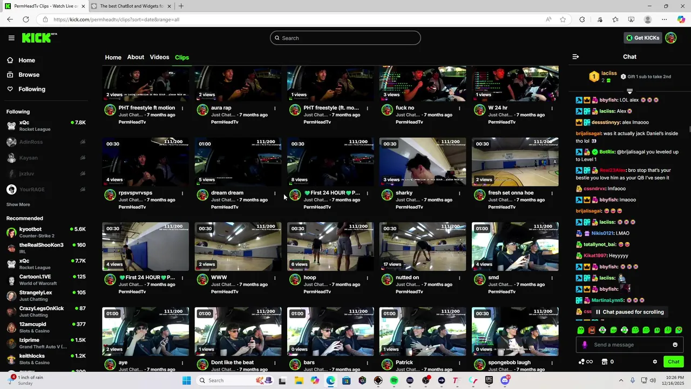Switch to the Home channel tab
Image resolution: width=691 pixels, height=389 pixels.
[x=113, y=57]
